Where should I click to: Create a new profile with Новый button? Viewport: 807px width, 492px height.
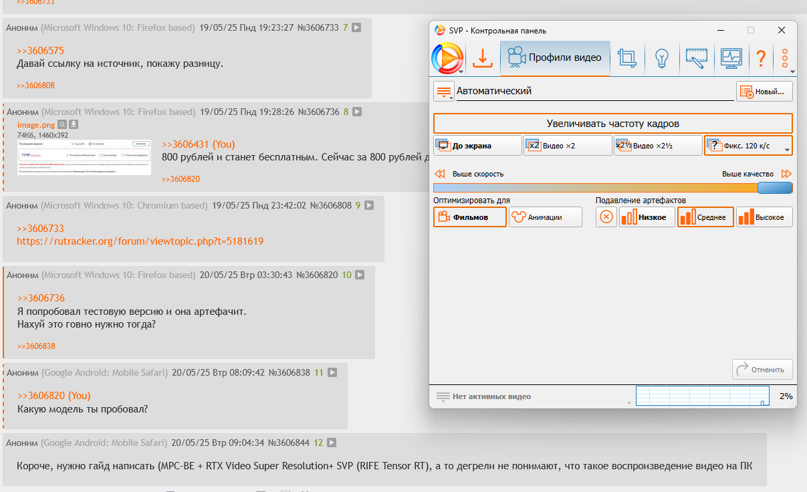click(764, 92)
